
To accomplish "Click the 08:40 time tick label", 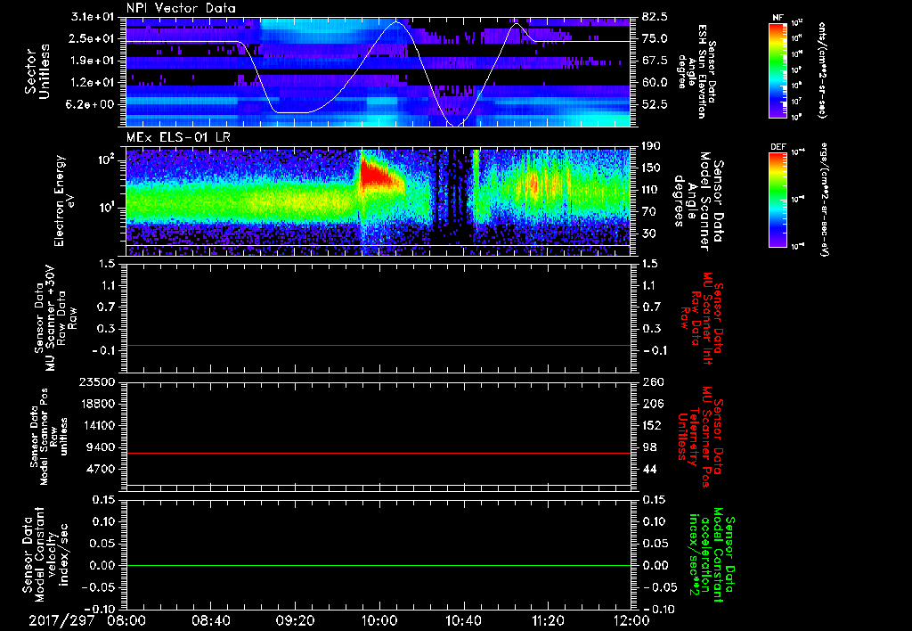I will 210,620.
